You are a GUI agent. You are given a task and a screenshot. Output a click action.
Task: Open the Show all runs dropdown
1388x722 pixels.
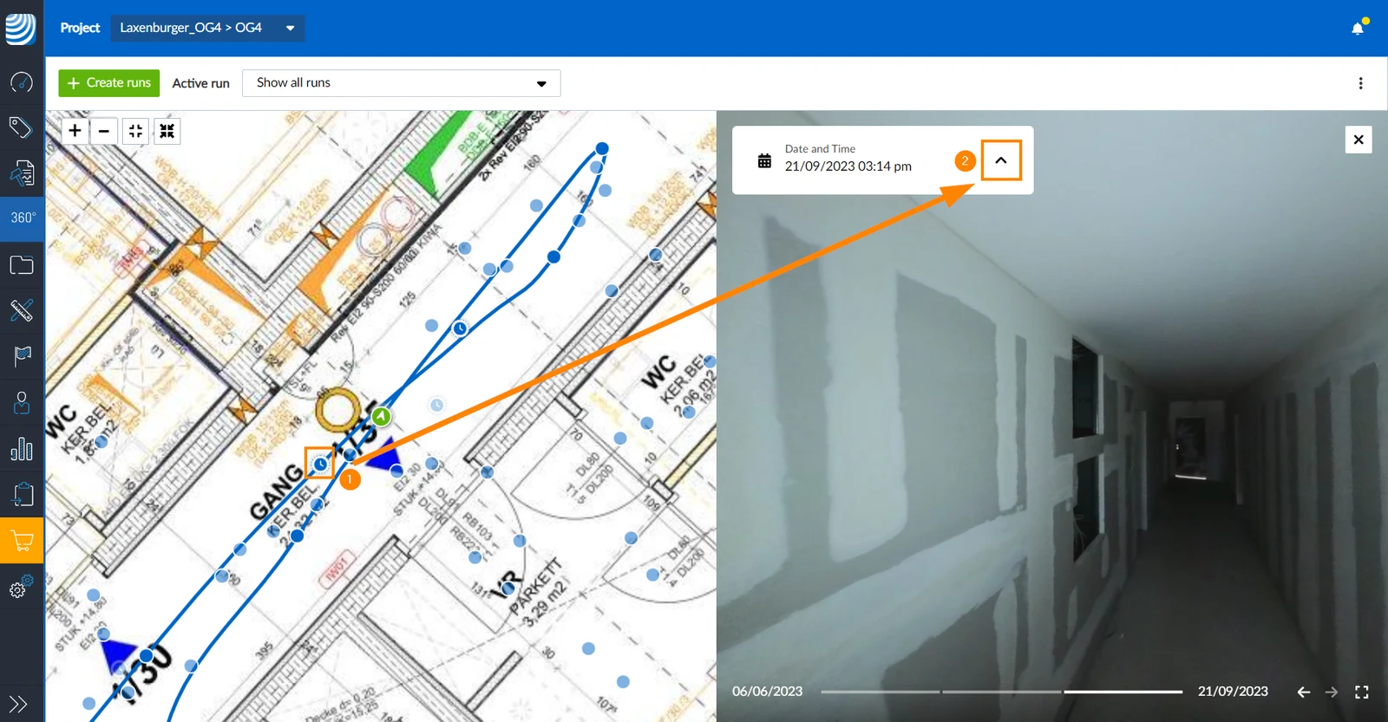click(x=402, y=83)
